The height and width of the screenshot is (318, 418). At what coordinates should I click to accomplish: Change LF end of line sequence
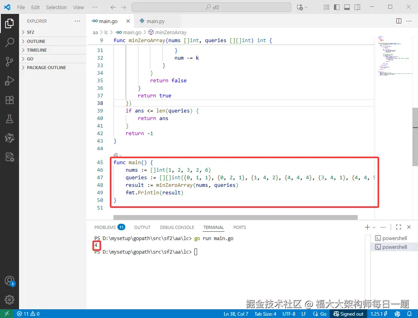[304, 314]
